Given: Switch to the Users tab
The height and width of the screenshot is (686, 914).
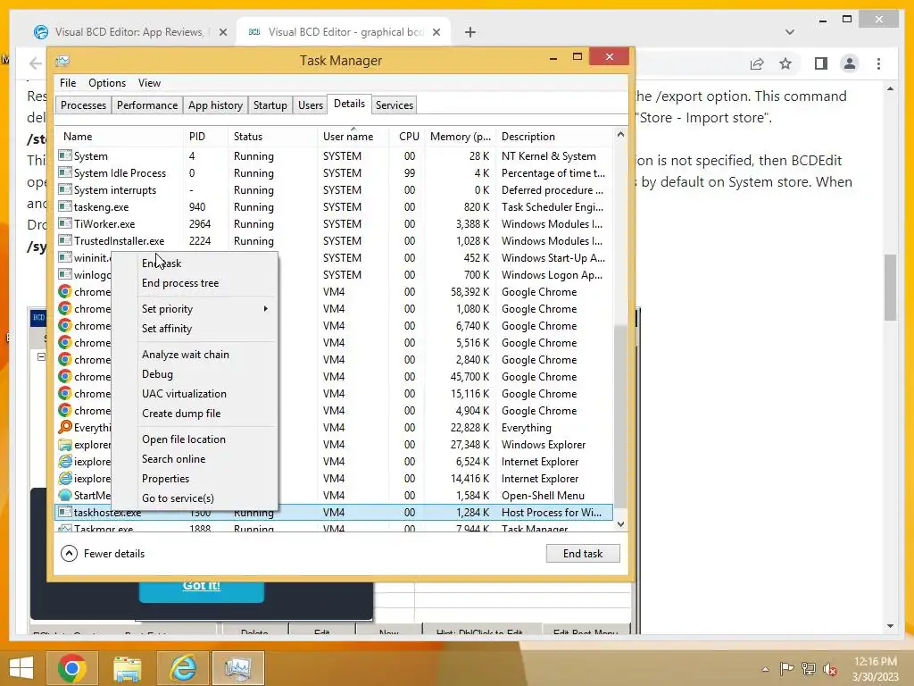Looking at the screenshot, I should [310, 105].
